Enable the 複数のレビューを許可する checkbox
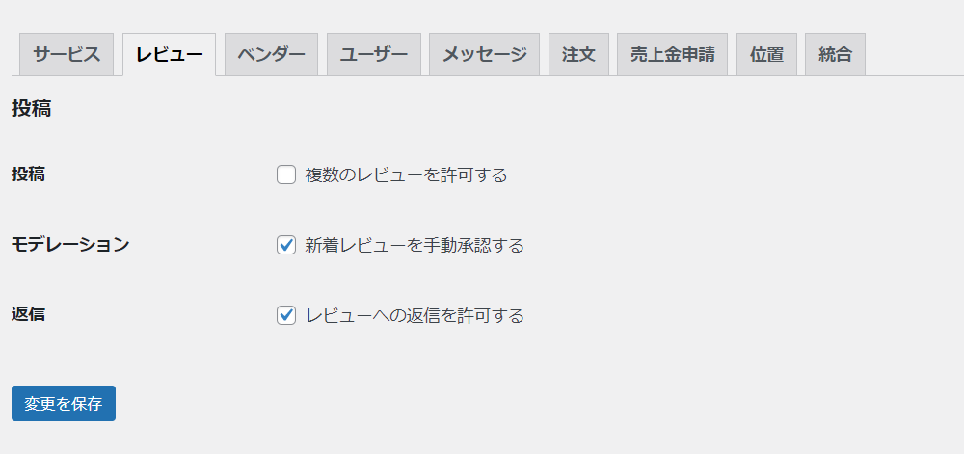The image size is (964, 454). coord(286,175)
